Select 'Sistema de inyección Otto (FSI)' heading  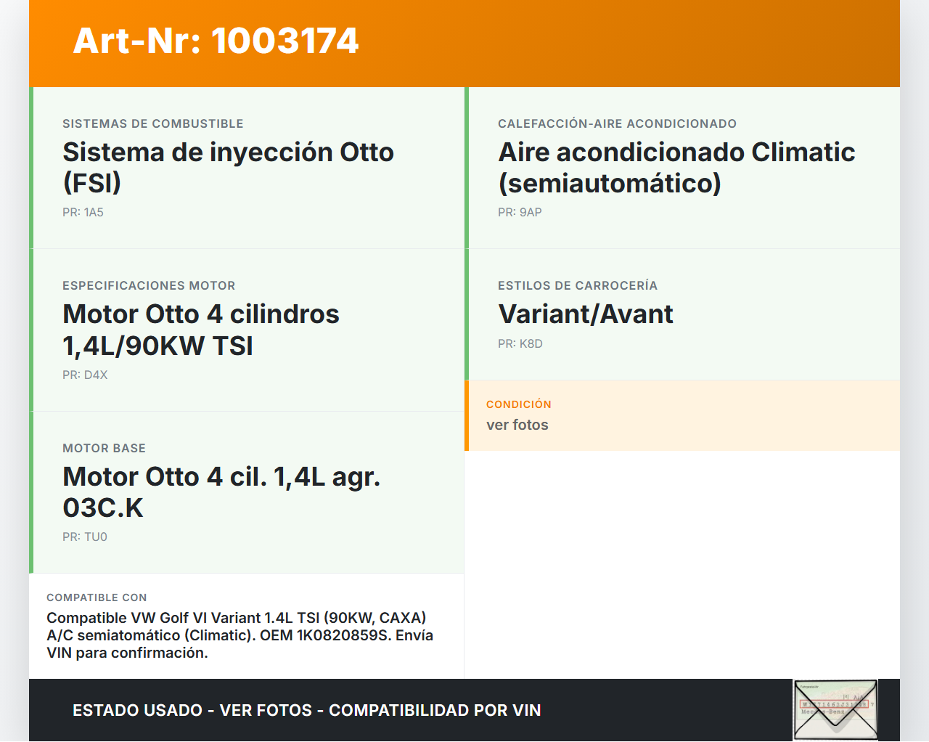[x=228, y=167]
